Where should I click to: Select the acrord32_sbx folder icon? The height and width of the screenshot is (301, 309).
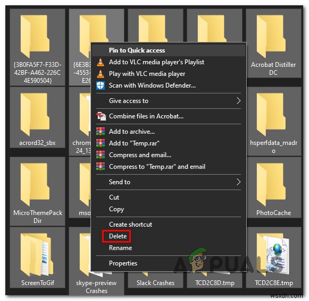pos(35,115)
